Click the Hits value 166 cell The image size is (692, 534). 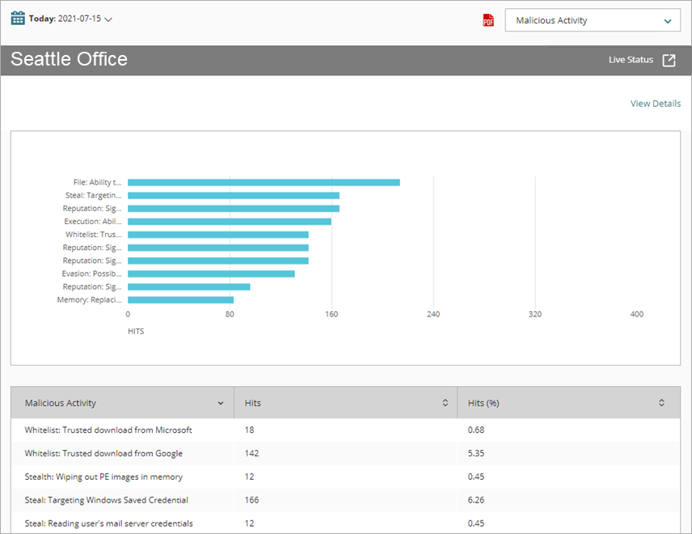pyautogui.click(x=251, y=500)
